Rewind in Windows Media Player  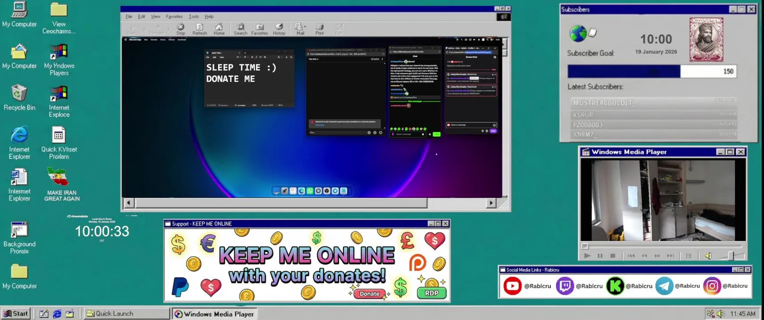pos(644,256)
